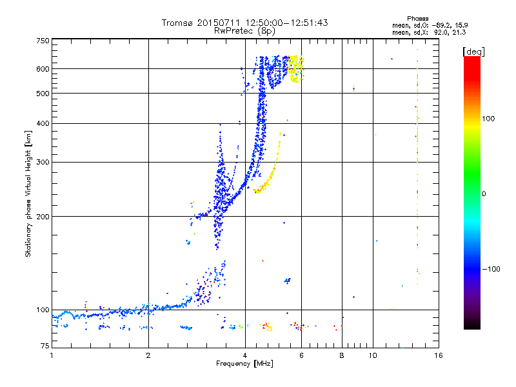Click the x-axis tick label '8'
516x387 pixels.
coord(342,355)
